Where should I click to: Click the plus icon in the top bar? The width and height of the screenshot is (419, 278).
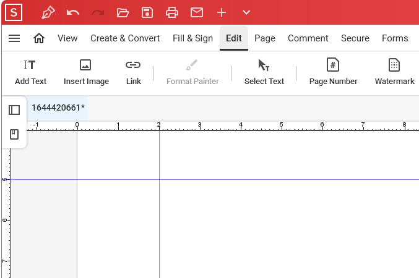coord(222,12)
